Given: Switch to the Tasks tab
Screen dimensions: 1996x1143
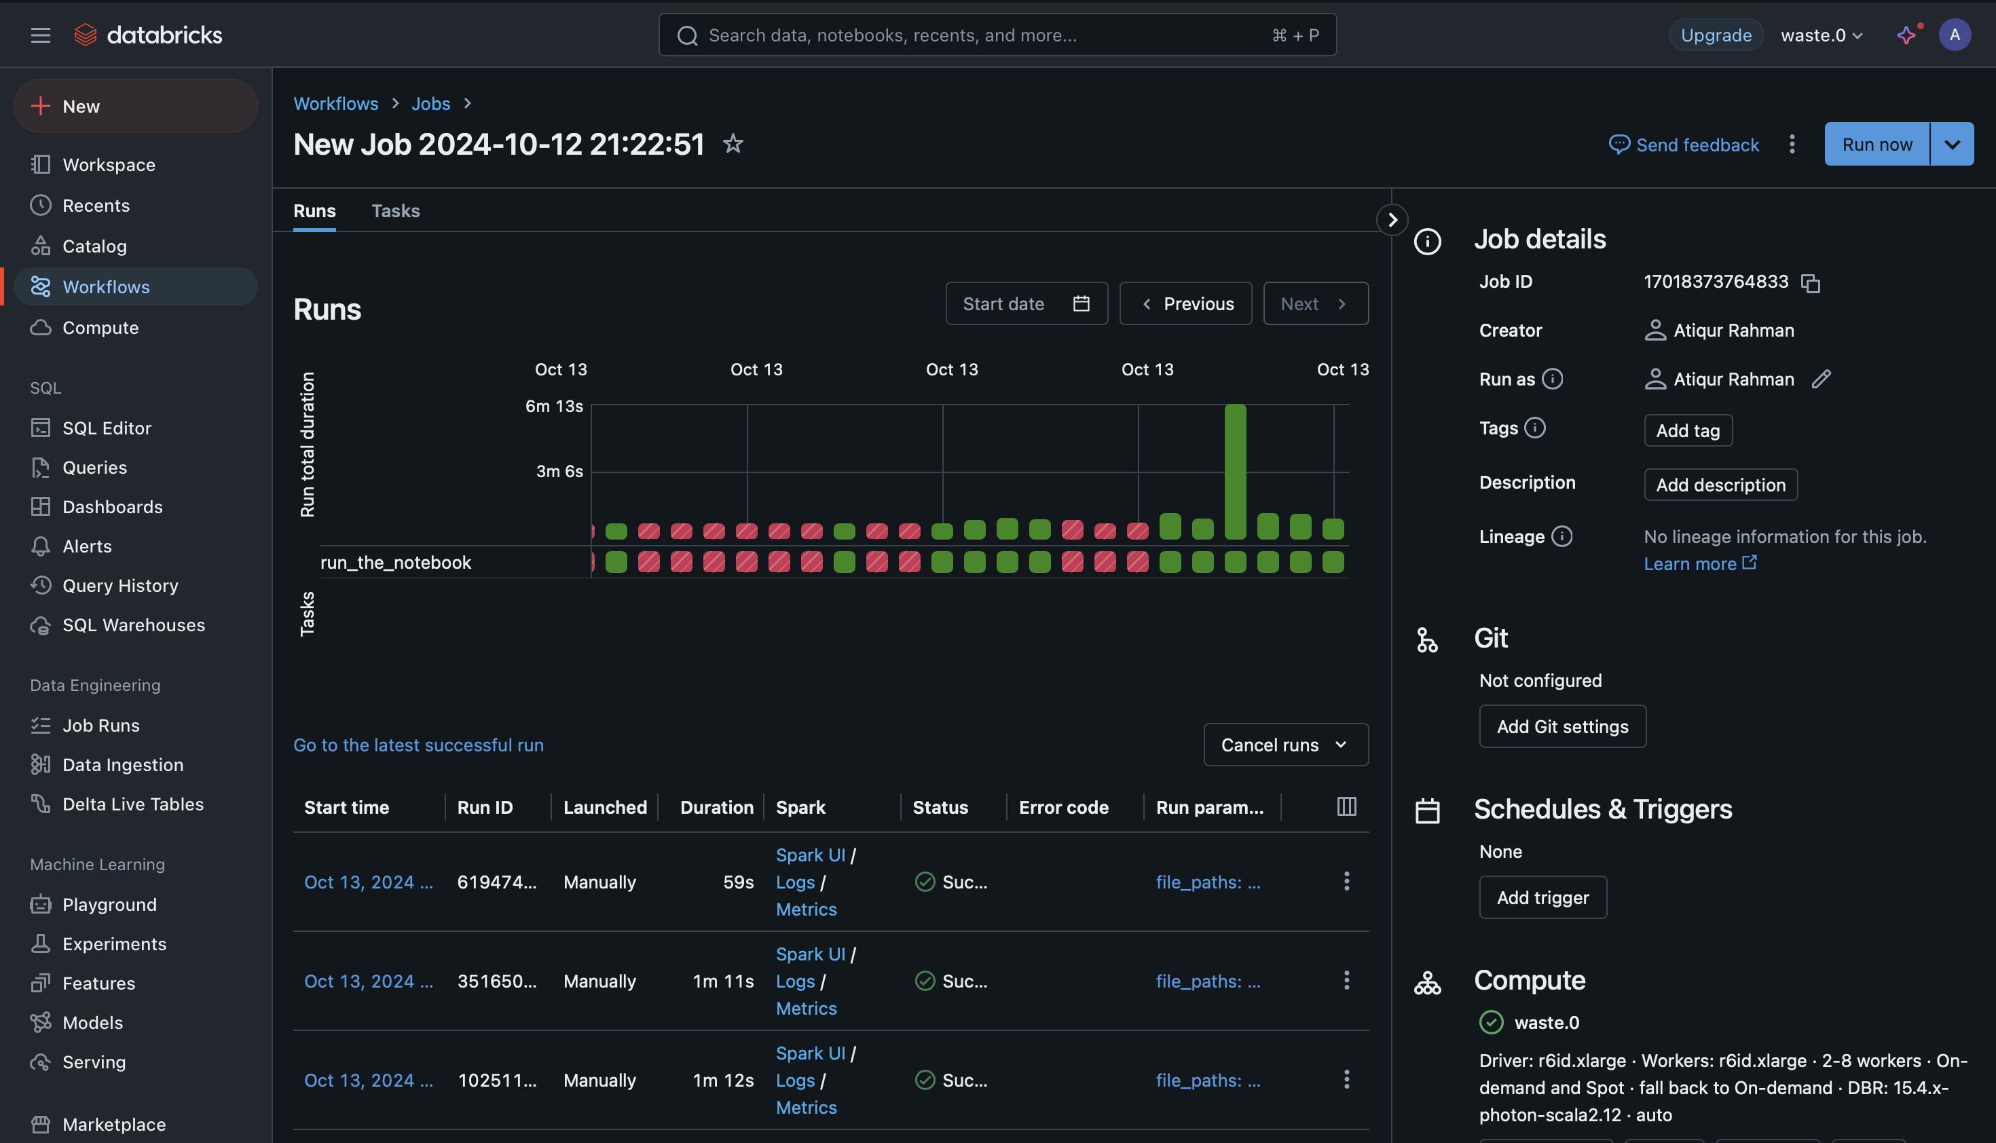Looking at the screenshot, I should coord(395,210).
